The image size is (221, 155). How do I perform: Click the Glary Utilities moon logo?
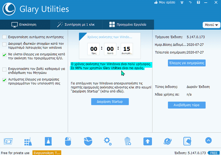tap(9, 9)
